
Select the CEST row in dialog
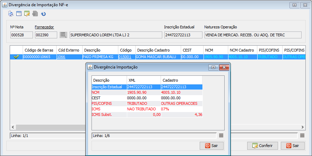coord(147,98)
